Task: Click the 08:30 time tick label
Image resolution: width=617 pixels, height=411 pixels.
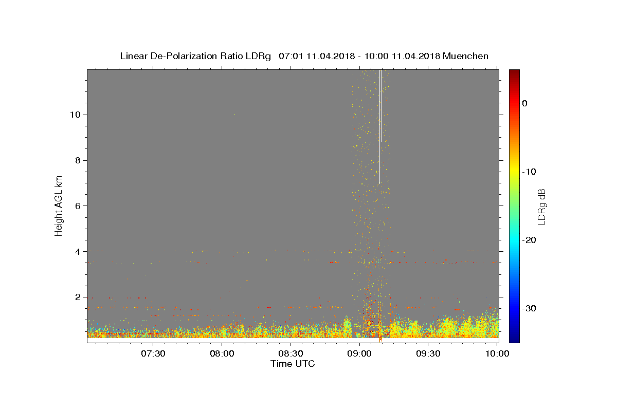Action: (291, 353)
